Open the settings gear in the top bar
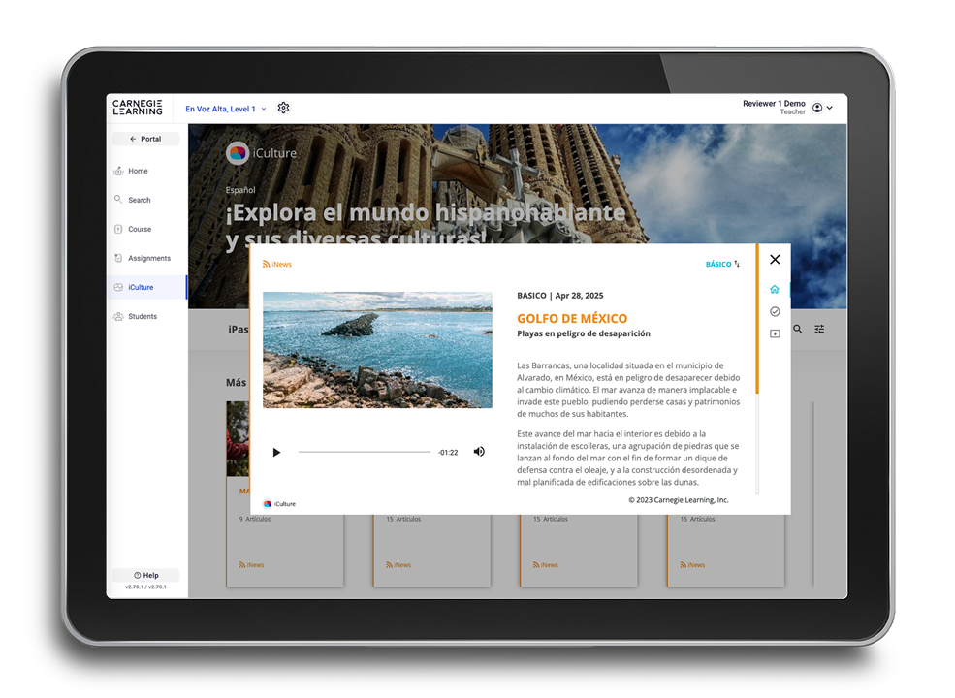955x698 pixels. coord(283,108)
